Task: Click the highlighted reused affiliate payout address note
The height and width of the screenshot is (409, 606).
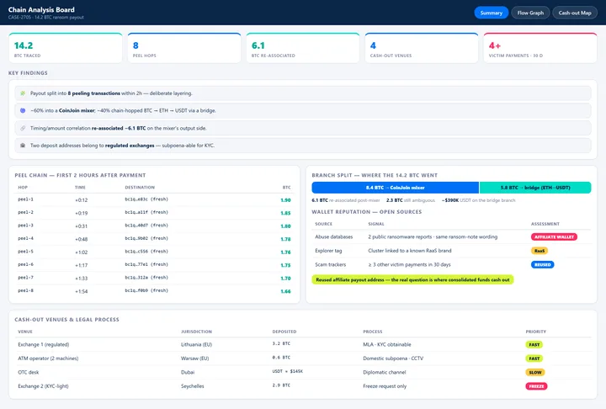Action: [412, 279]
